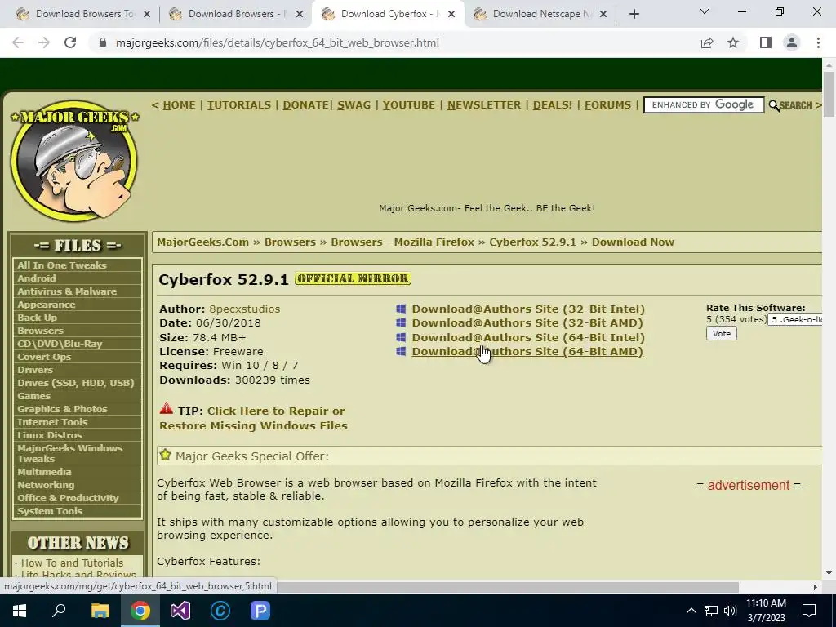Click HOME in the top navigation

179,105
